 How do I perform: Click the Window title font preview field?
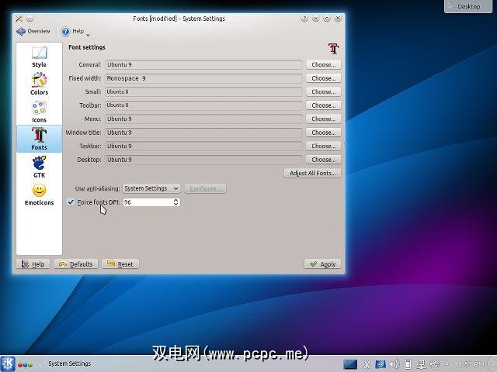tap(203, 133)
